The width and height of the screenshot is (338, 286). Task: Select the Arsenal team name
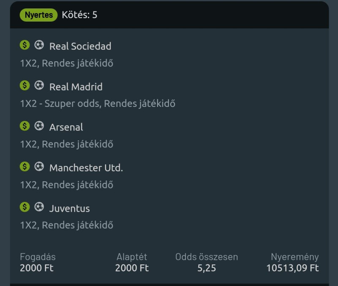pyautogui.click(x=66, y=127)
